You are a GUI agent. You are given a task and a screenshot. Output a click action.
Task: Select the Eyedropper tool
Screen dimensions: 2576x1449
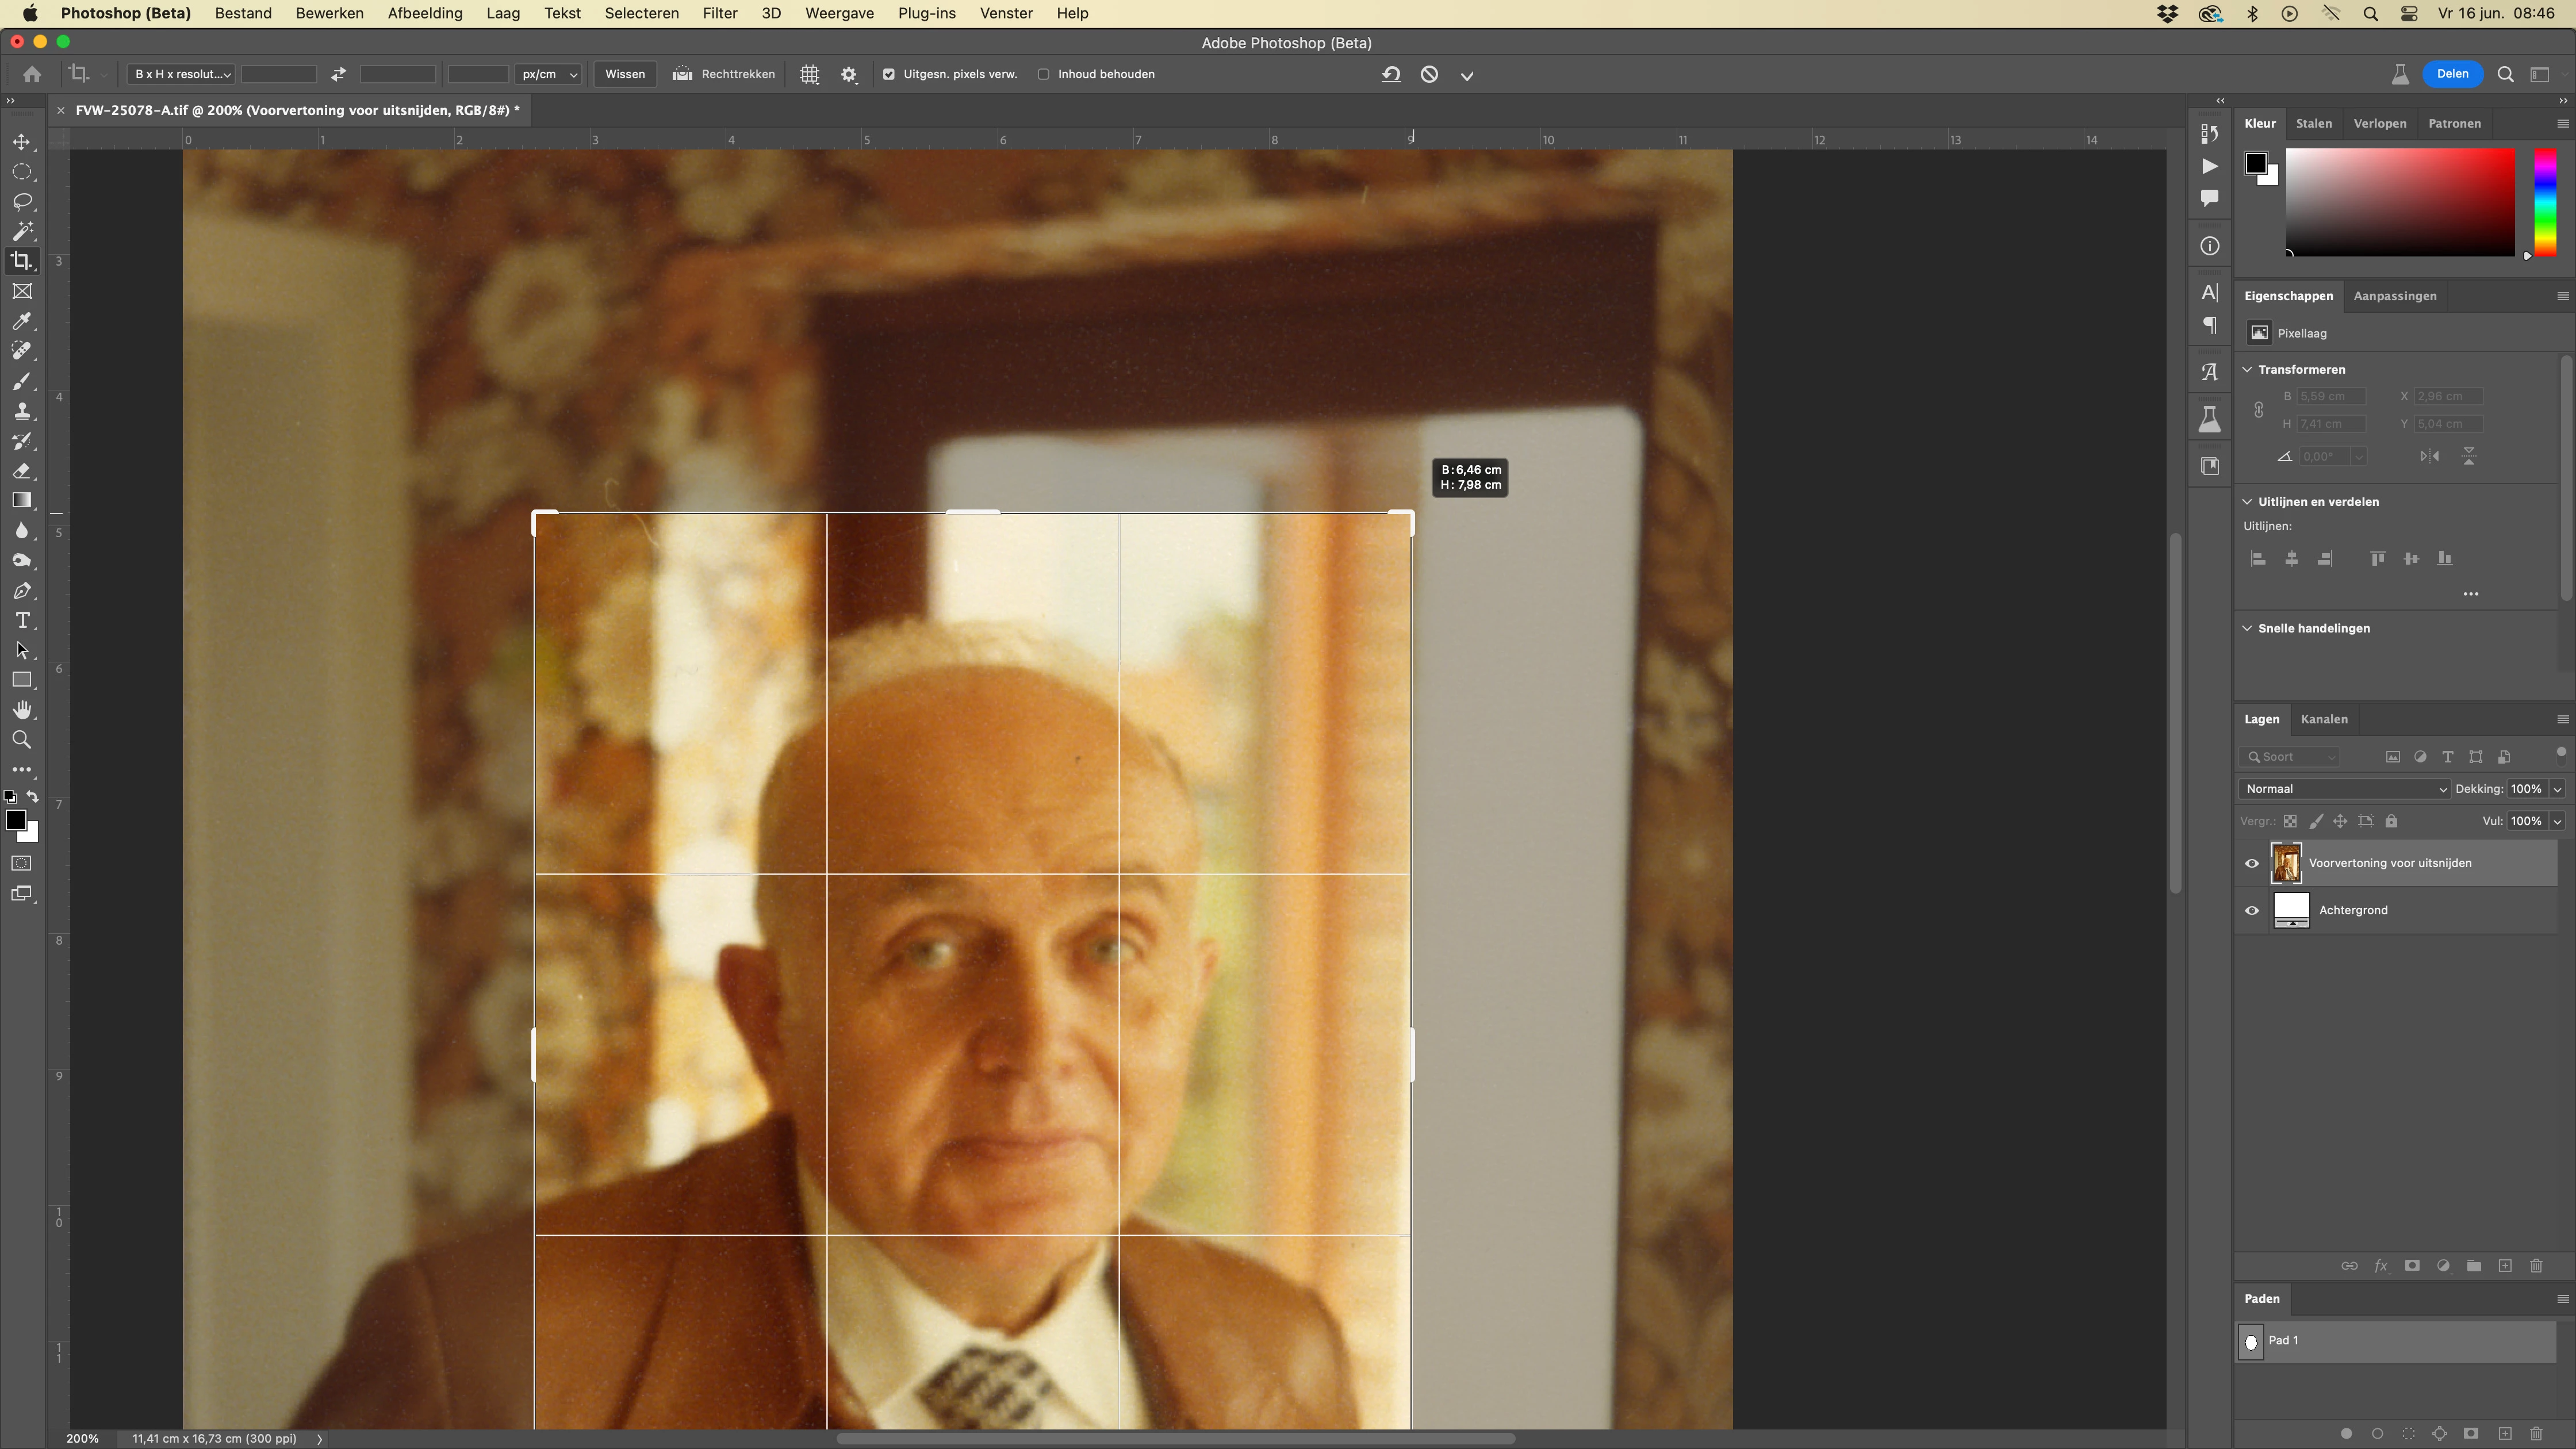22,321
